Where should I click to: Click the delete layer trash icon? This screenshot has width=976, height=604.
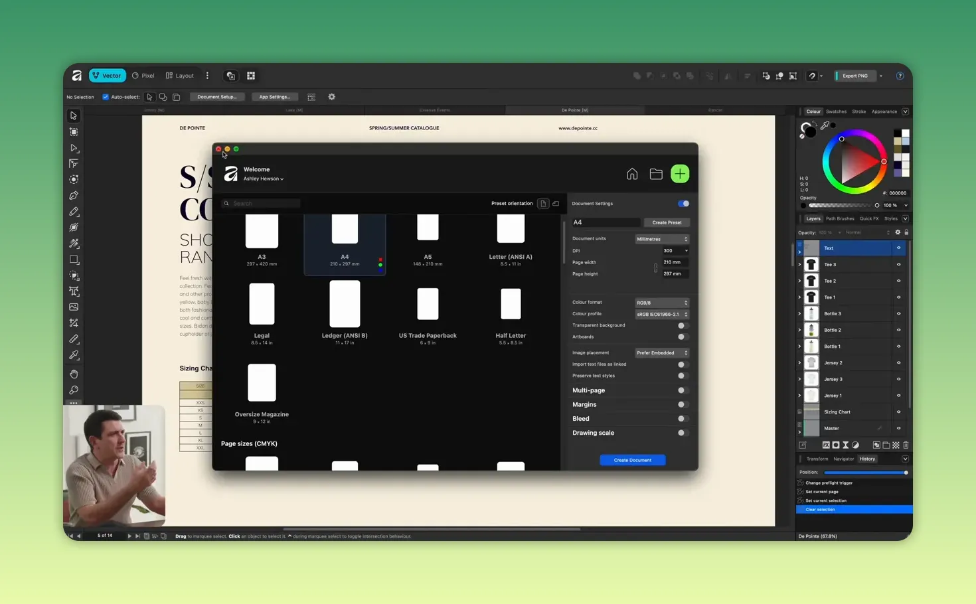pos(905,445)
